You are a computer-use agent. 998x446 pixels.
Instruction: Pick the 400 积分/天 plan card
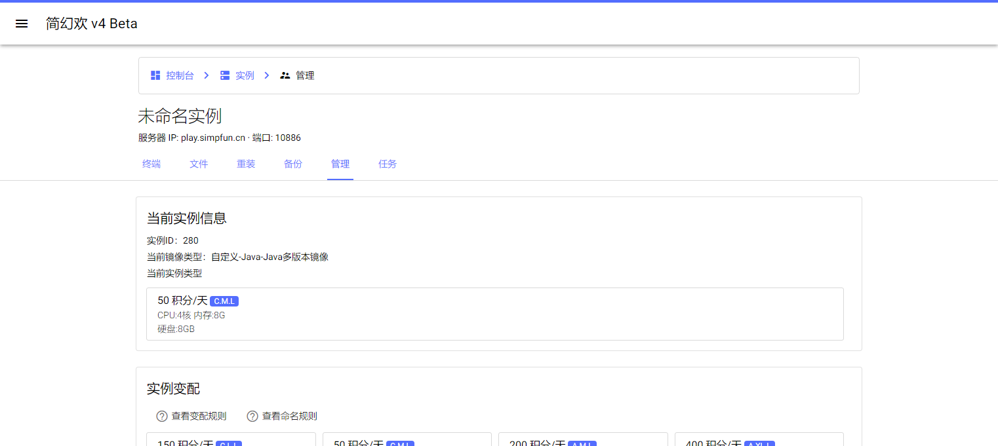click(759, 440)
